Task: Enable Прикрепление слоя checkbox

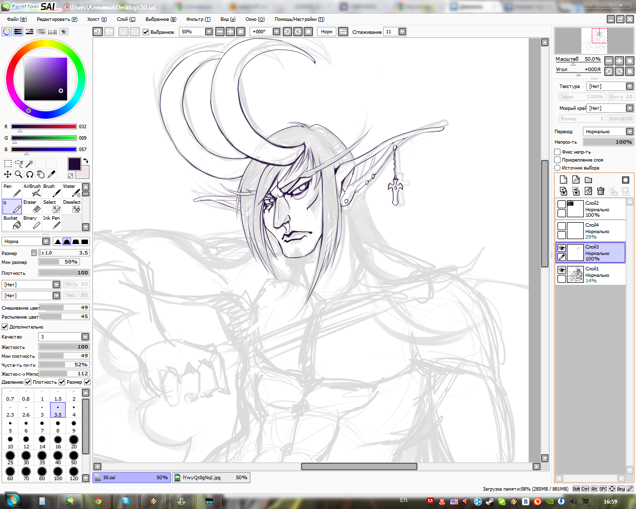Action: 557,160
